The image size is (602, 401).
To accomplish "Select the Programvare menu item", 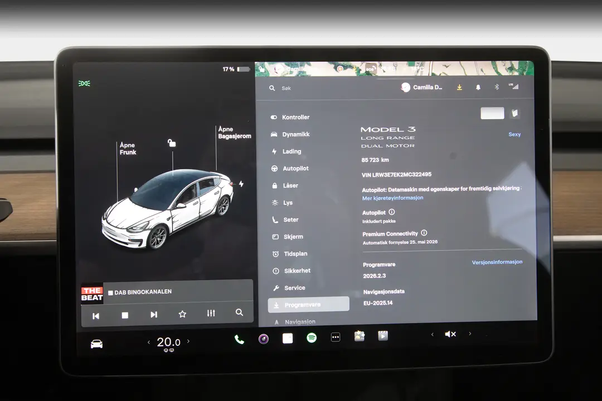I will point(309,304).
